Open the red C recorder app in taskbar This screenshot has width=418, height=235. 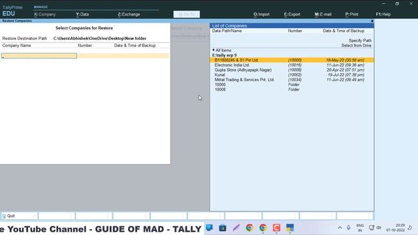click(276, 228)
